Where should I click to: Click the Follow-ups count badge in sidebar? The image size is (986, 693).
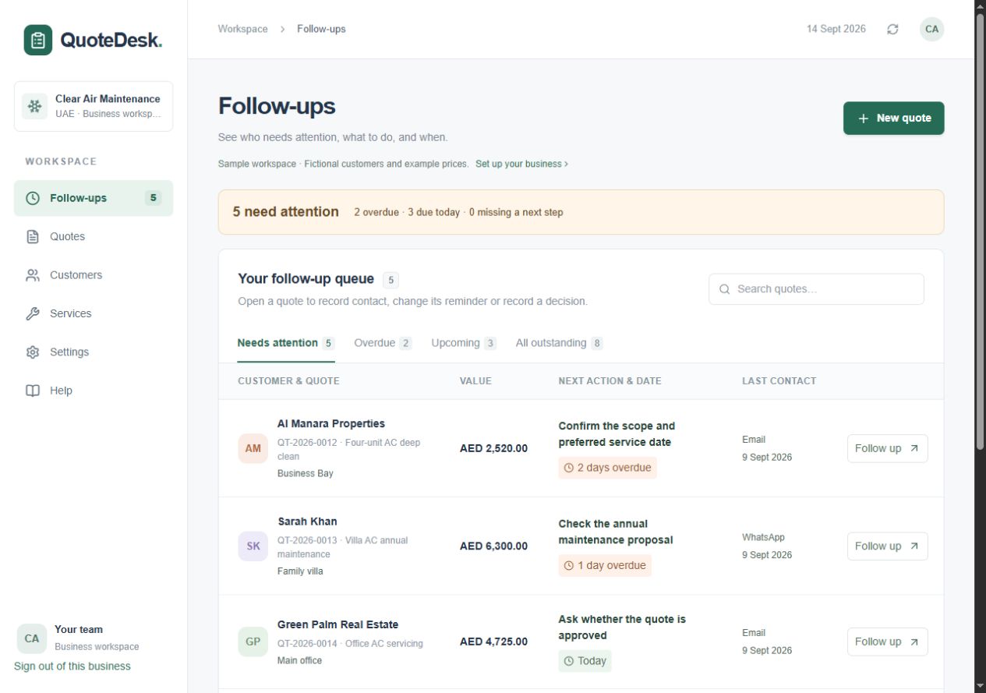click(x=154, y=198)
